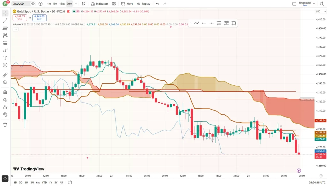Image resolution: width=327 pixels, height=186 pixels.
Task: Set range to 5D
Action: [x=21, y=182]
